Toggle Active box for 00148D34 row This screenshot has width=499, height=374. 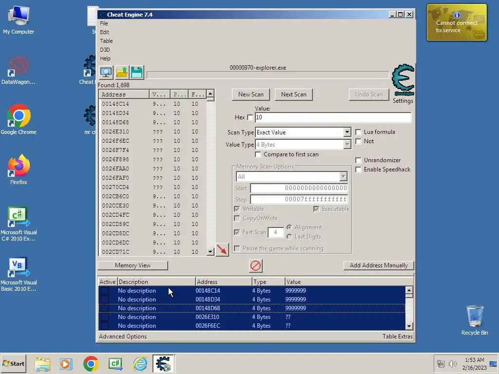105,299
